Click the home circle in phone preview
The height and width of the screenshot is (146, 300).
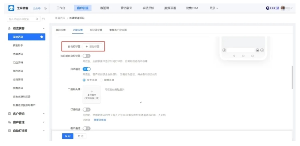[243, 56]
